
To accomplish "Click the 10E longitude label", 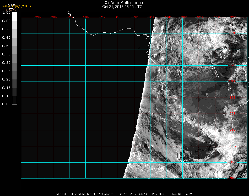I will (151, 17).
